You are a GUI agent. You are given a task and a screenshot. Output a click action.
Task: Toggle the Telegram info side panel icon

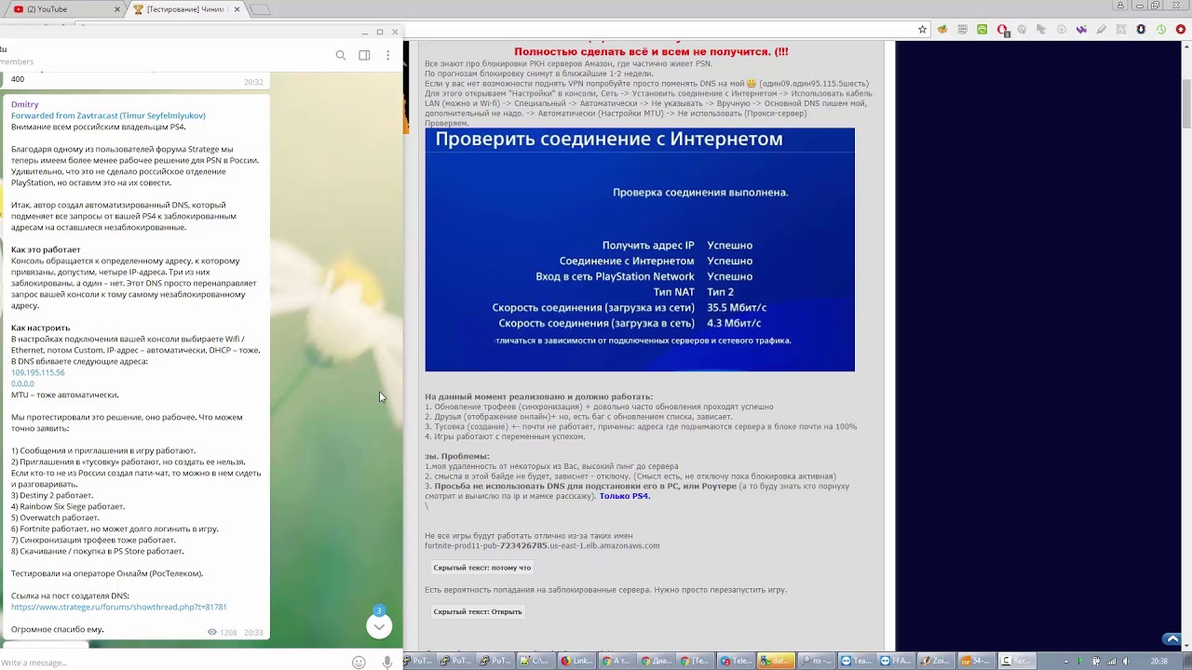pyautogui.click(x=364, y=56)
